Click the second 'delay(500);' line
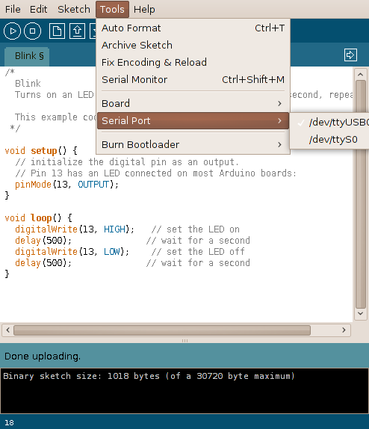The width and height of the screenshot is (369, 429). tap(43, 263)
